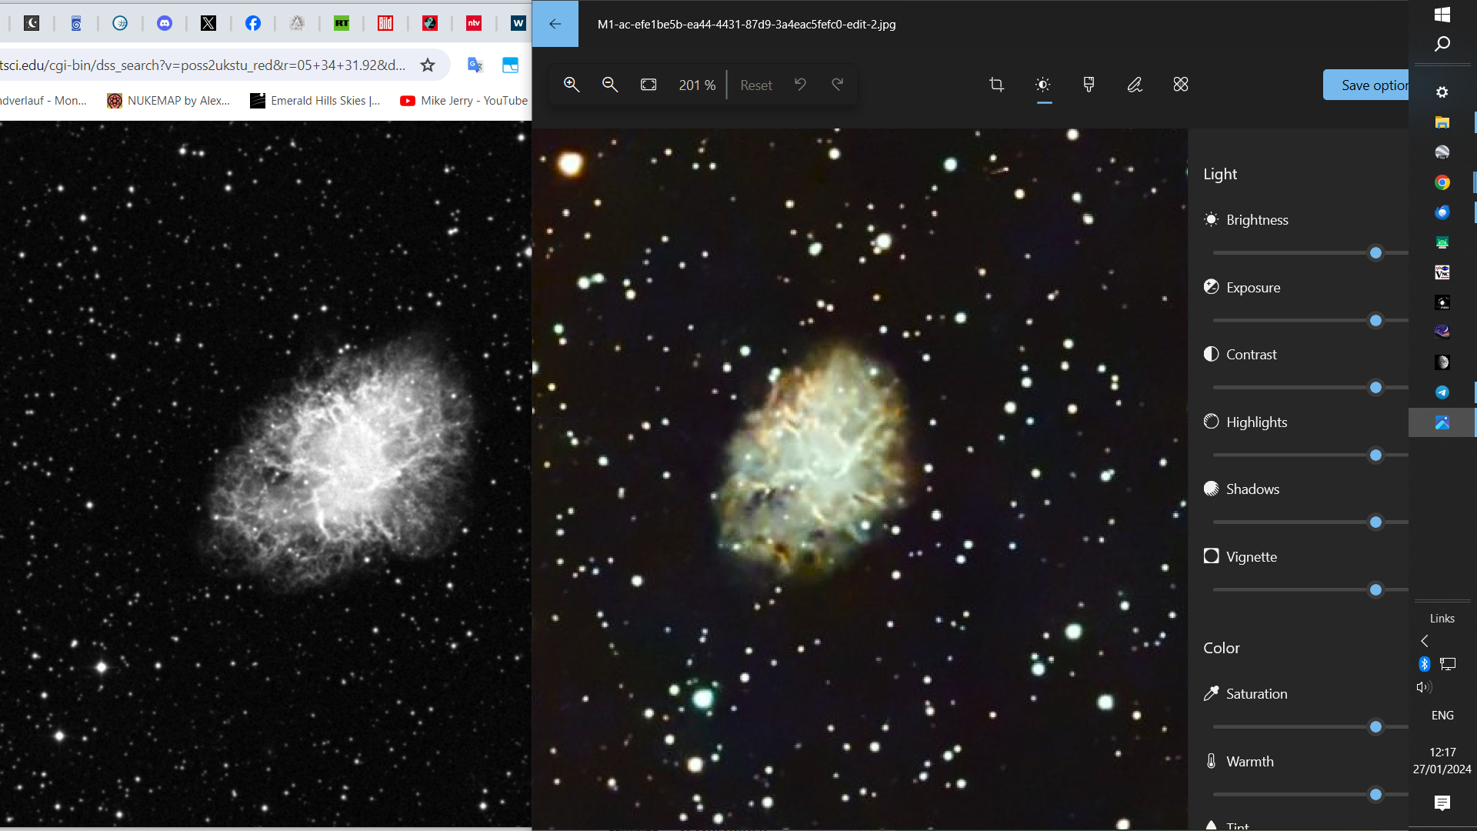Open the Filter tool
Image resolution: width=1477 pixels, height=831 pixels.
pyautogui.click(x=1089, y=85)
